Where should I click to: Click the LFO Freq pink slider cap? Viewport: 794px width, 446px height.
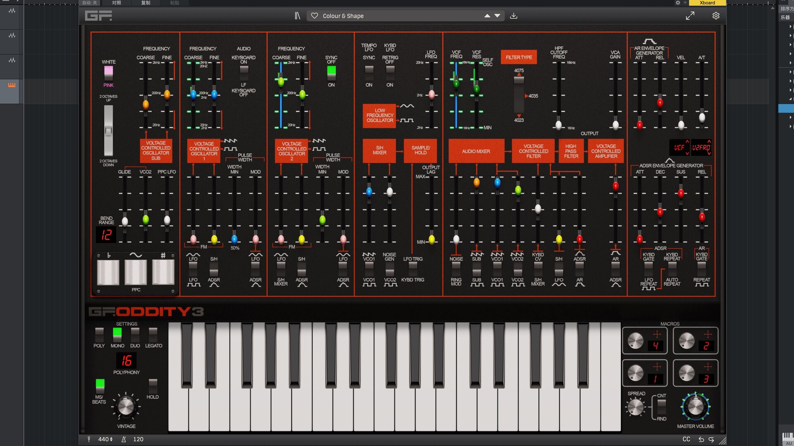pos(432,95)
